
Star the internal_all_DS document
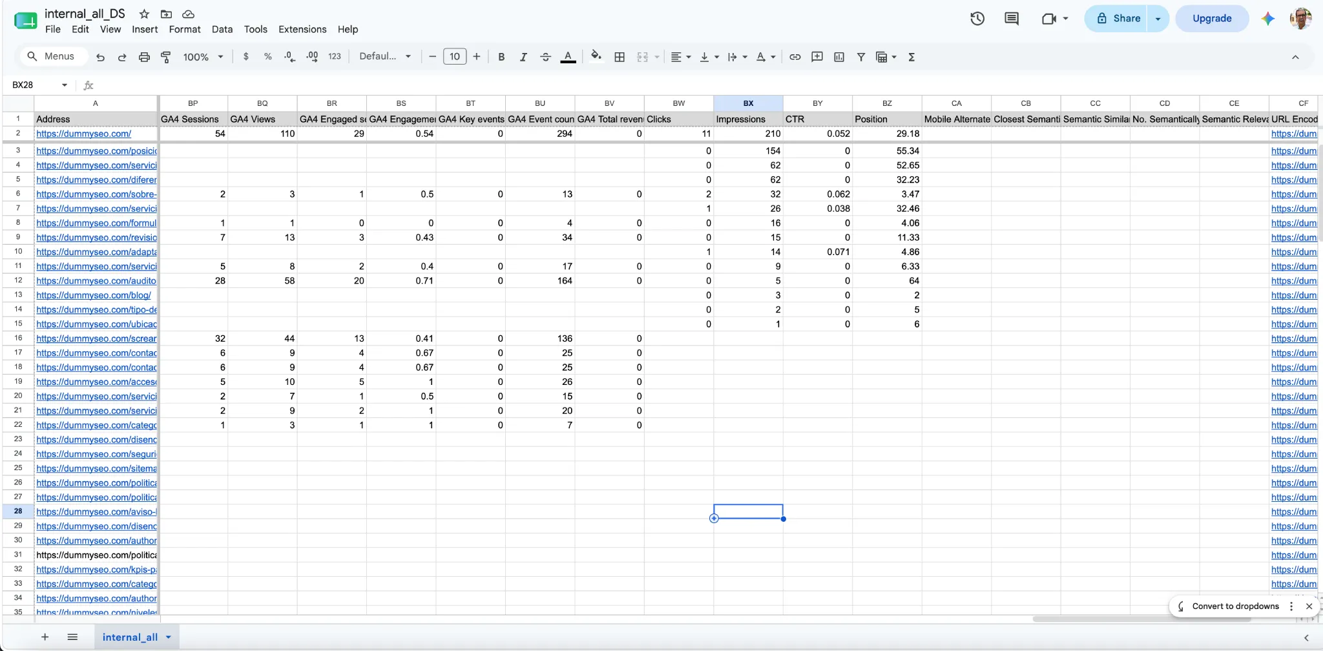tap(144, 14)
